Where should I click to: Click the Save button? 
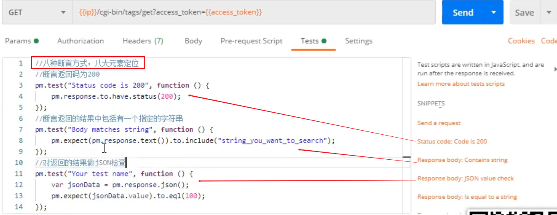(525, 13)
